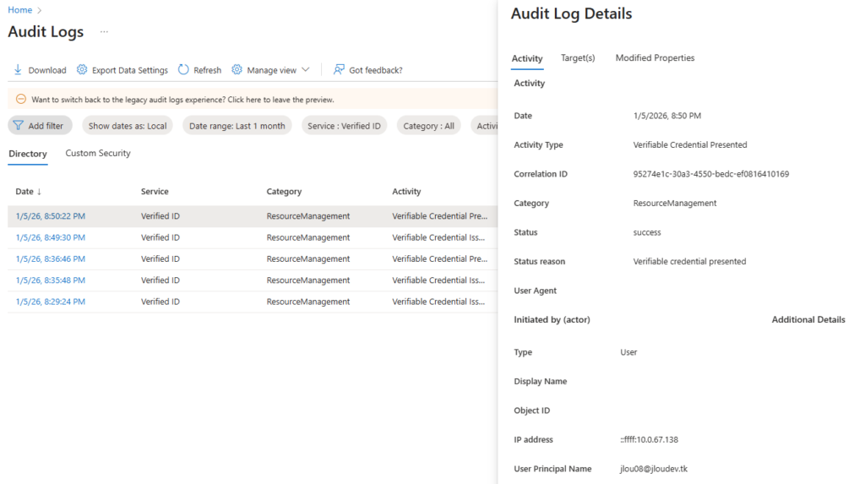
Task: Open the 1/5/26, 8:49:30 PM log entry
Action: click(x=50, y=237)
